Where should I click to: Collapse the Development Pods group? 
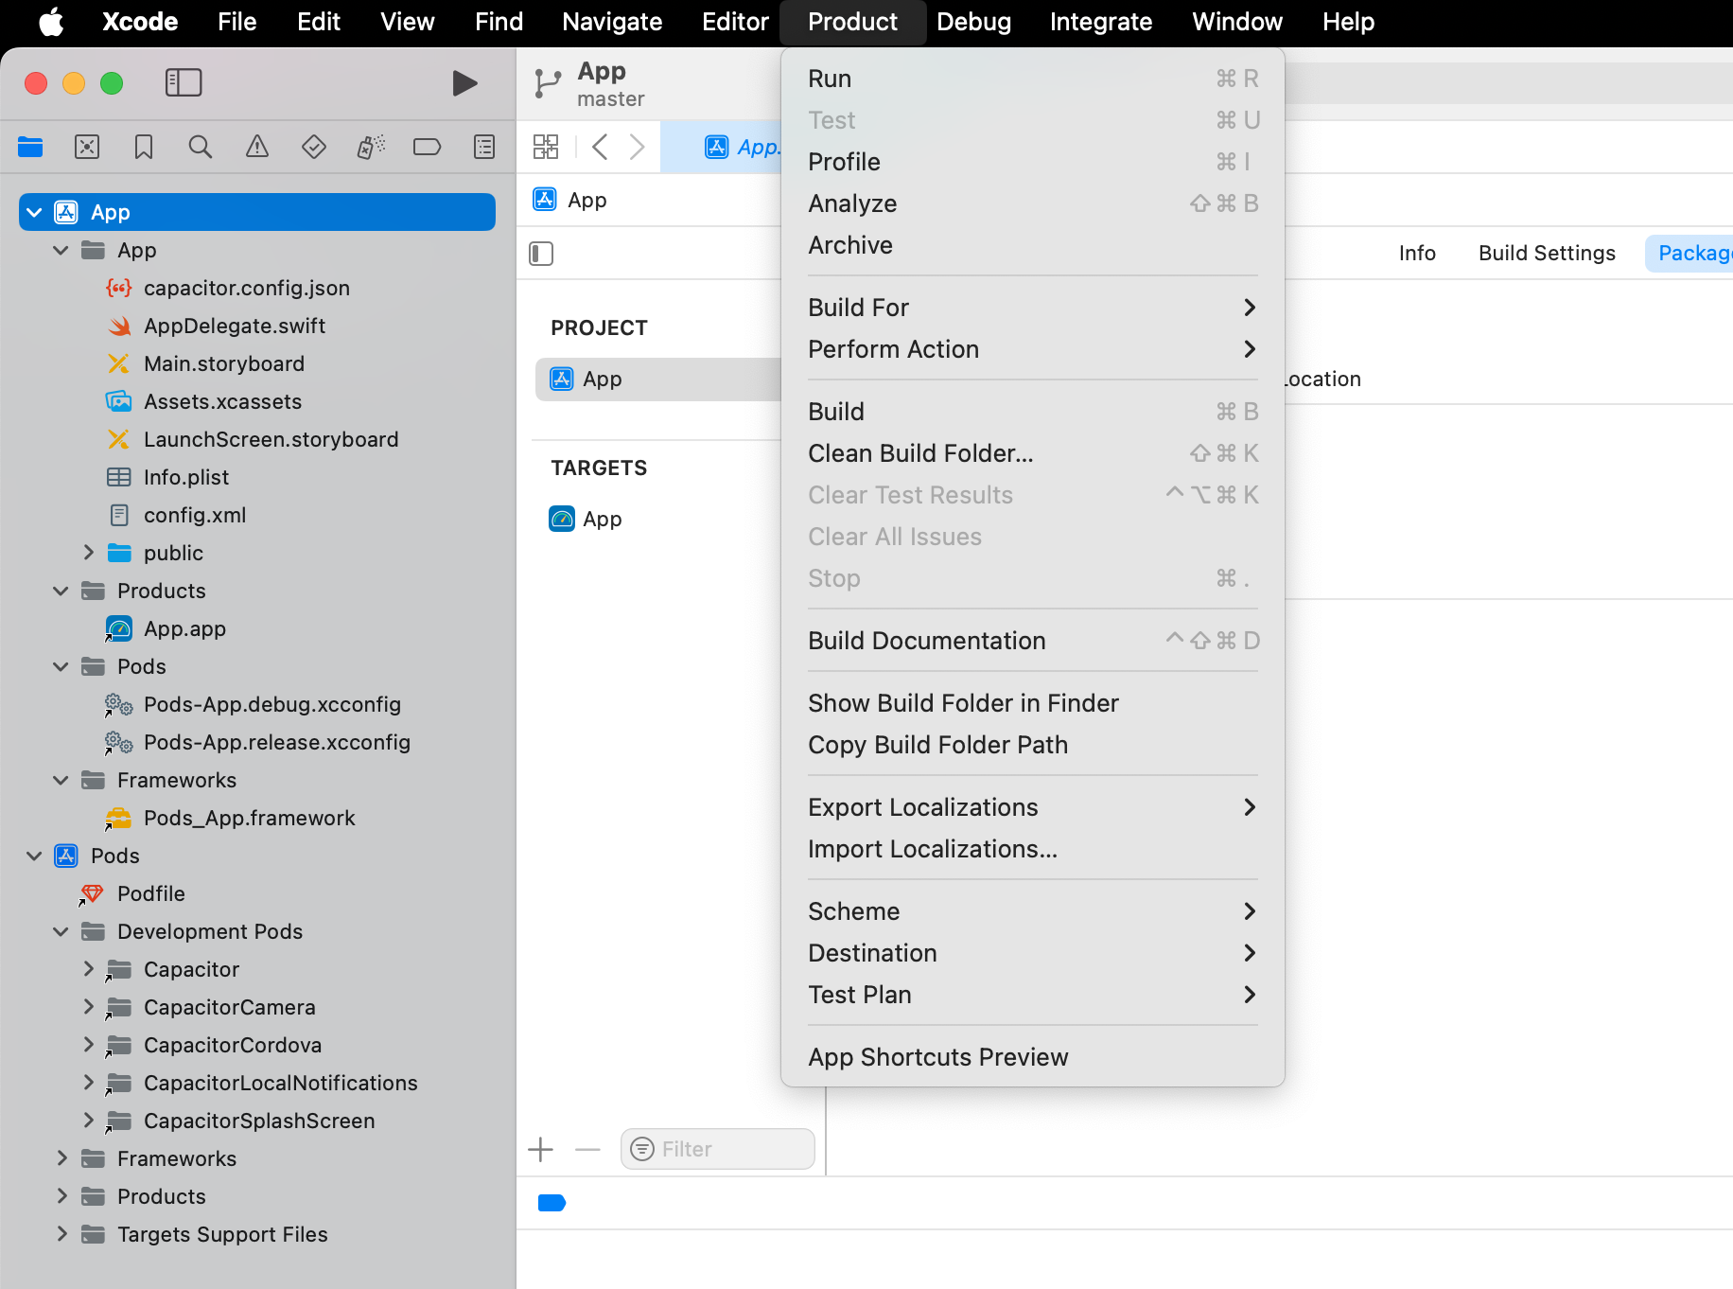pyautogui.click(x=61, y=931)
